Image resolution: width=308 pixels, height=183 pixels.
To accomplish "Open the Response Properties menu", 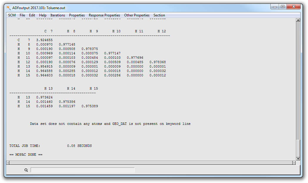I will point(104,15).
